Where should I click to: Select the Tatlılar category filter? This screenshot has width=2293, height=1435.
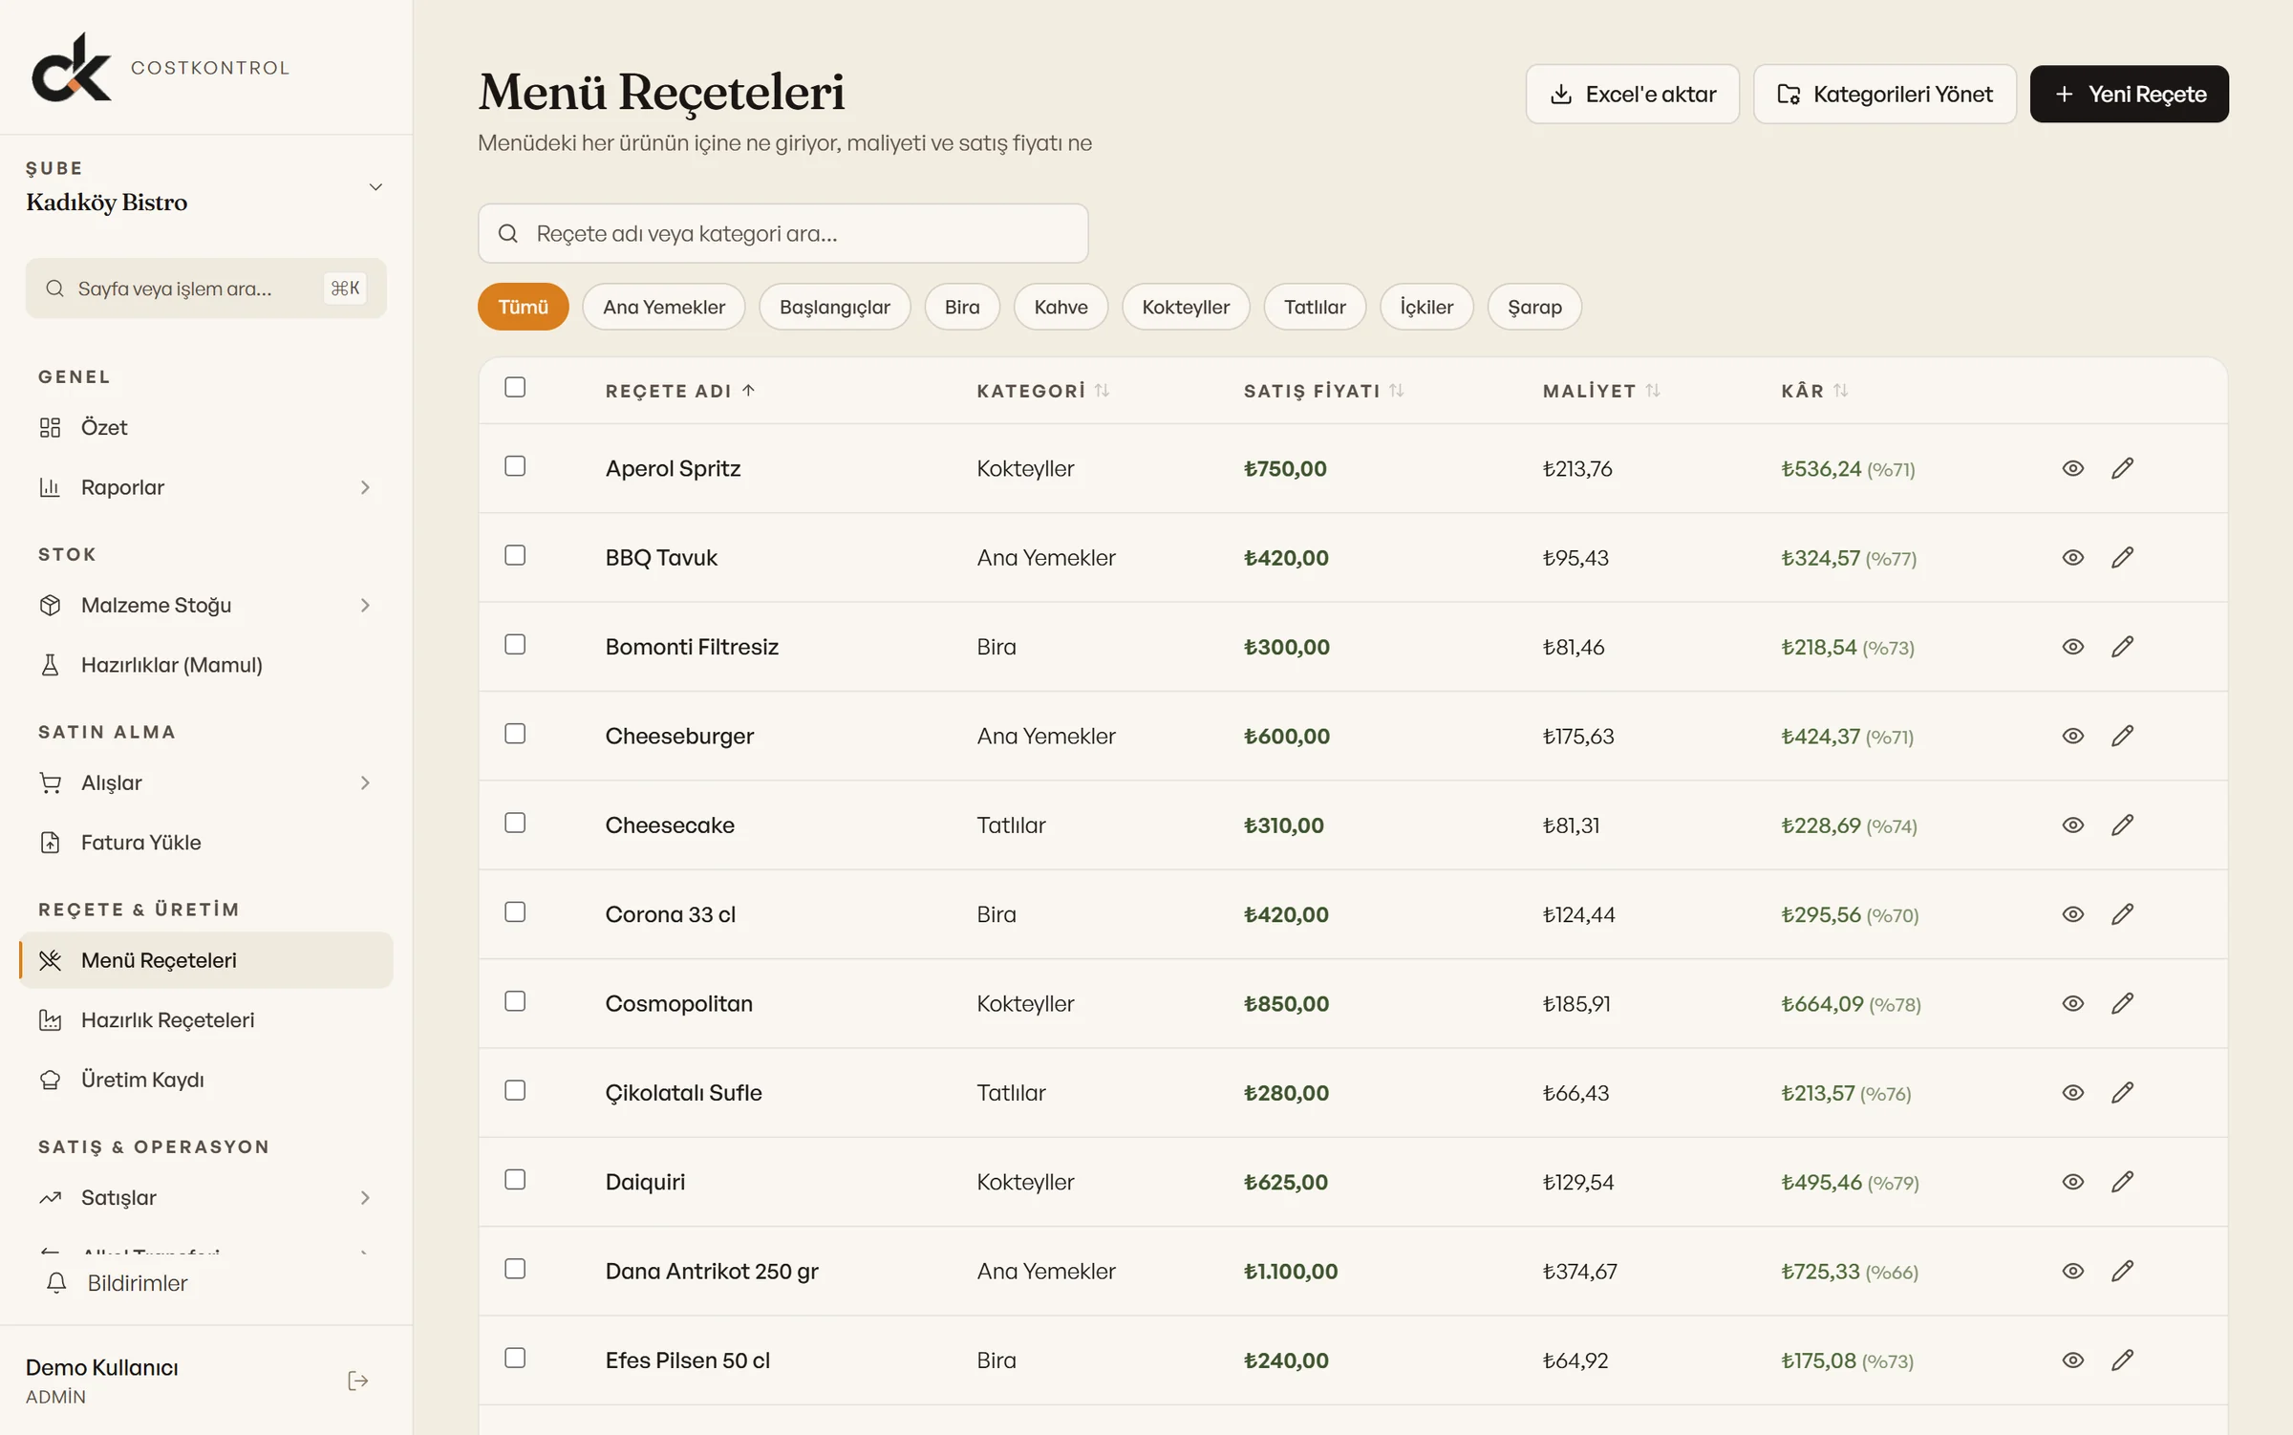(1315, 307)
